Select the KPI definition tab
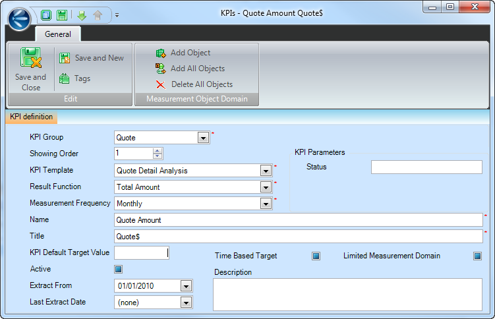495x319 pixels. (32, 117)
